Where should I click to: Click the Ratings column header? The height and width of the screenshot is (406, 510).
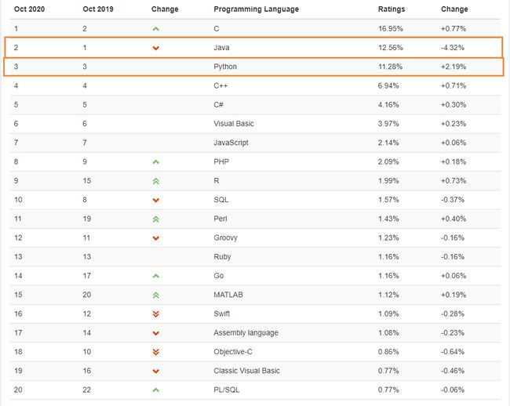click(x=392, y=9)
